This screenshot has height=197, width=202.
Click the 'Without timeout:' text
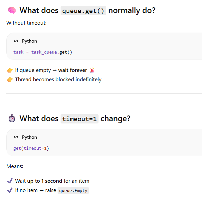(26, 23)
